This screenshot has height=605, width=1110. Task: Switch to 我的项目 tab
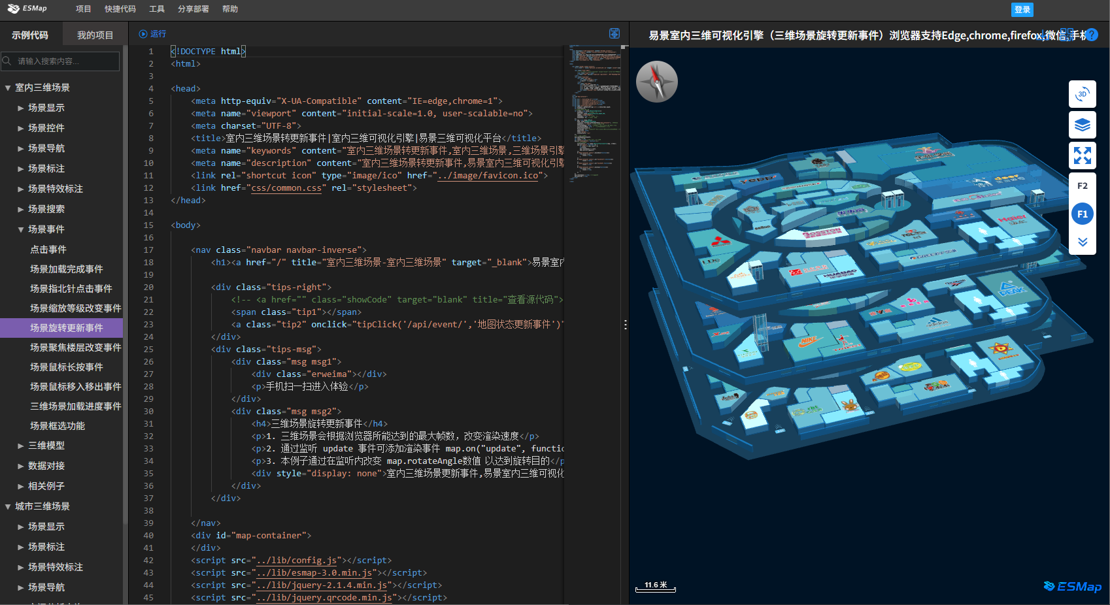coord(95,35)
